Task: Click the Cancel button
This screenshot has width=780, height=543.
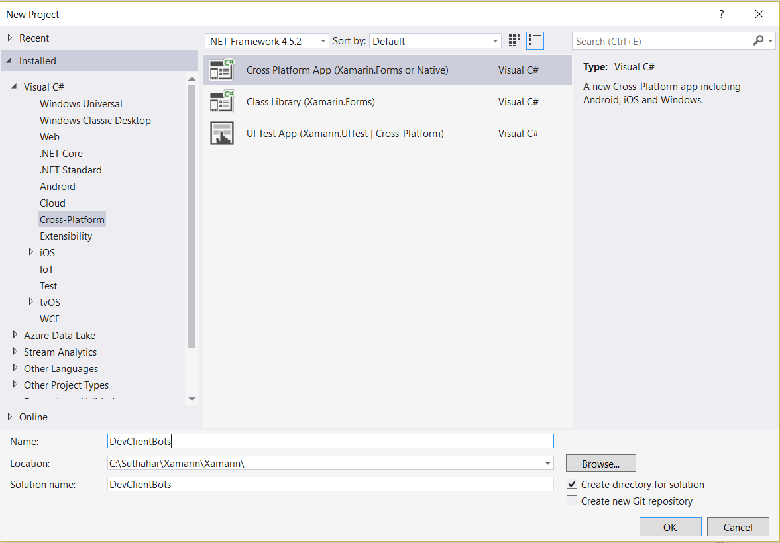Action: pos(738,527)
